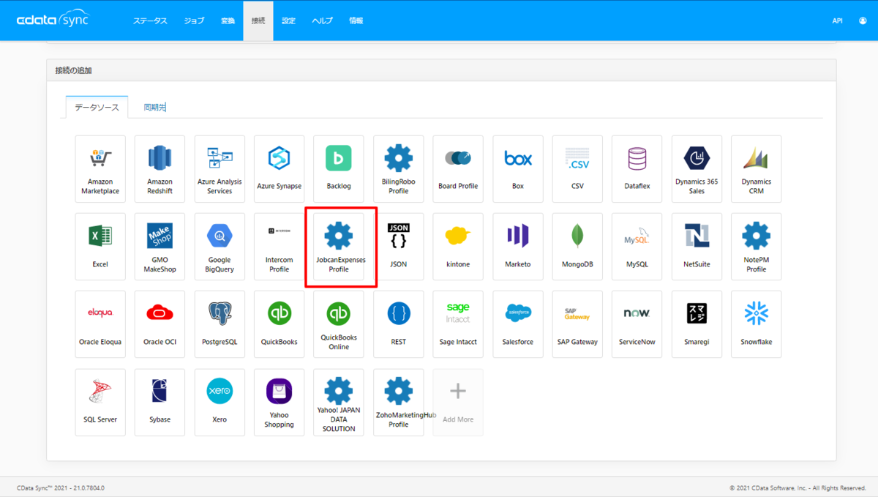Go to the ジョブ page
This screenshot has height=497, width=878.
(194, 20)
